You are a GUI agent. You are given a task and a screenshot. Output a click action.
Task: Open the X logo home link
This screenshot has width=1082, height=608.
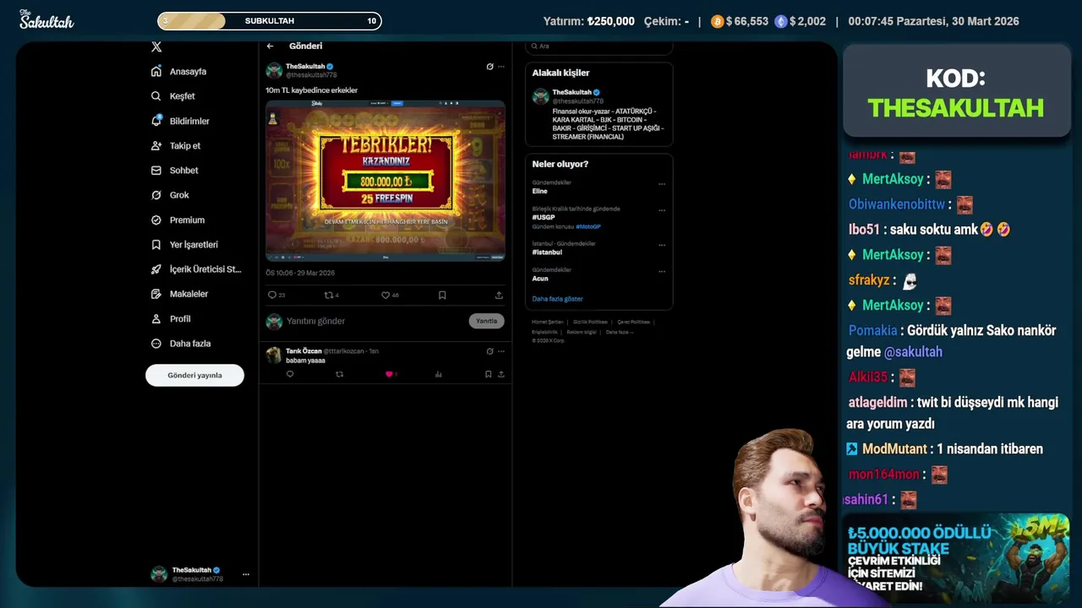click(156, 47)
